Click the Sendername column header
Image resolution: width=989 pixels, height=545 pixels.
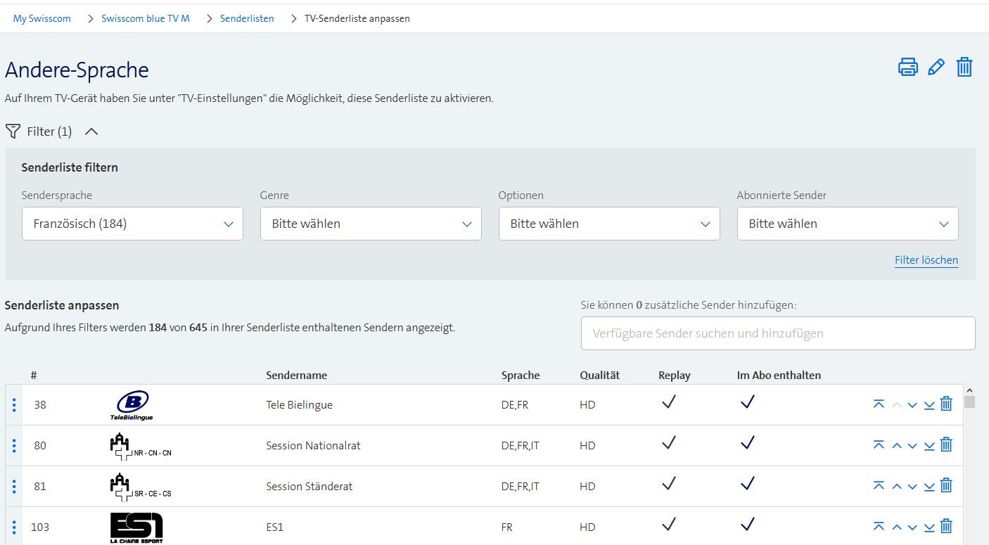click(x=296, y=376)
